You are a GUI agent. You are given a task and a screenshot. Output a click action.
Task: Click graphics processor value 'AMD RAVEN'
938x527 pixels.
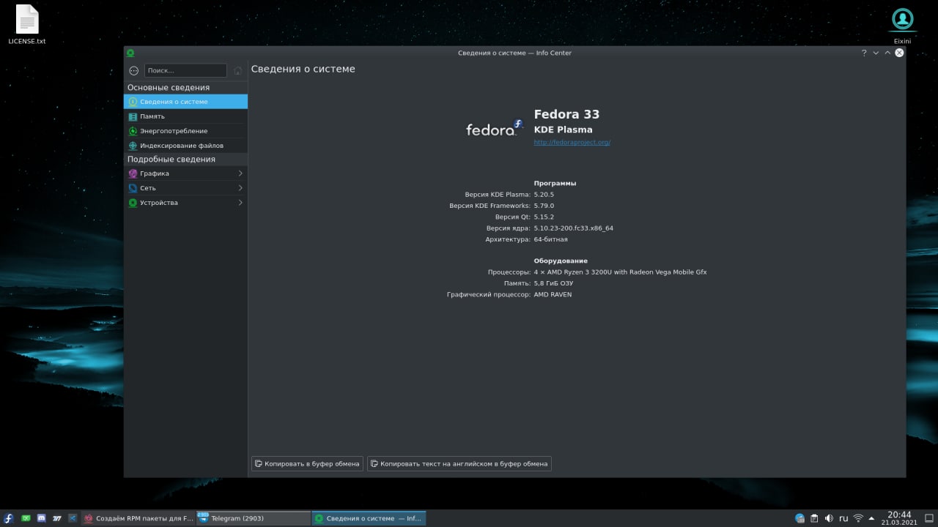coord(553,294)
